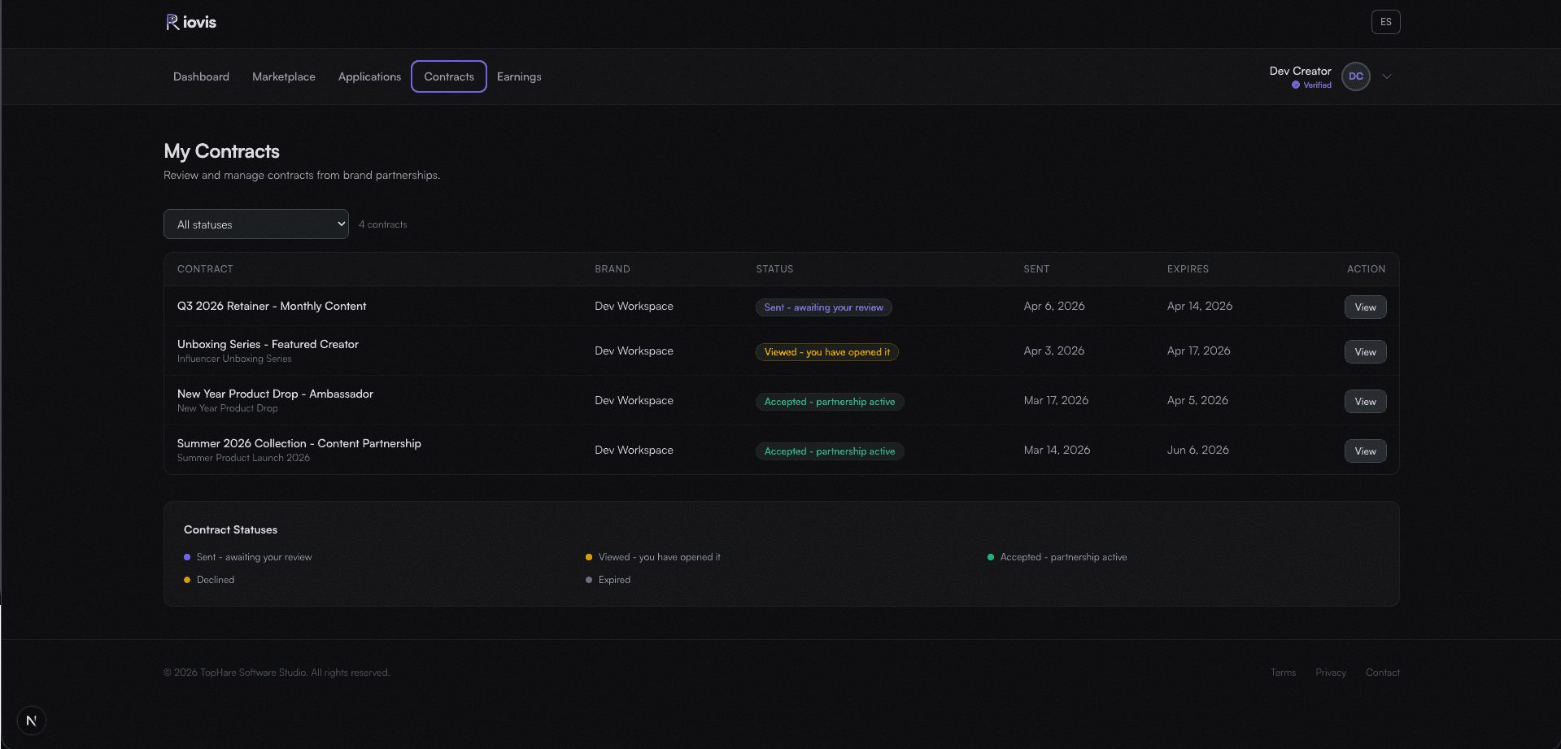Click the 'My Contracts' heading
The image size is (1561, 749).
(221, 151)
